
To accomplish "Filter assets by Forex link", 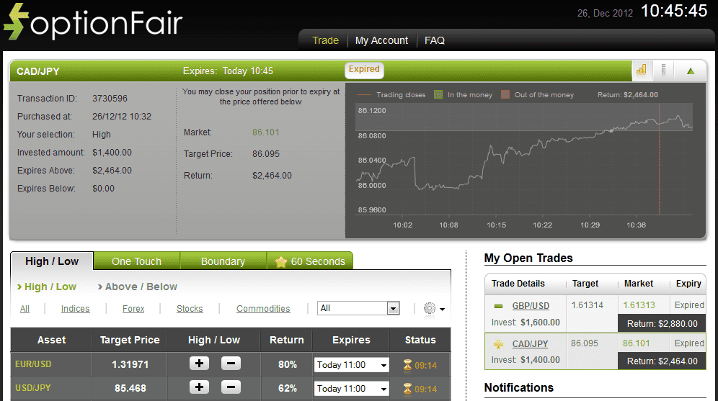I will tap(133, 309).
